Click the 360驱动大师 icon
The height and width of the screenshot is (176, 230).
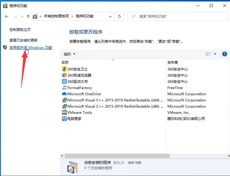pyautogui.click(x=64, y=81)
